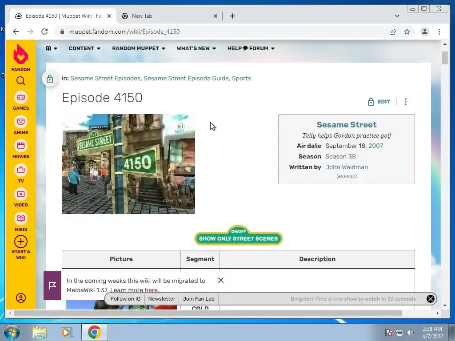Click the page scroll-down arrow

point(445,305)
